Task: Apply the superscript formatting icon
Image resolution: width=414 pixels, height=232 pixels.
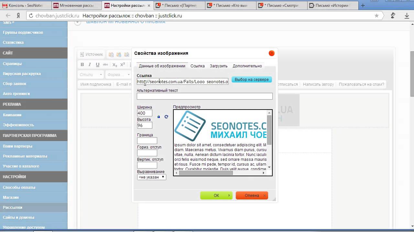Action: coord(123,65)
